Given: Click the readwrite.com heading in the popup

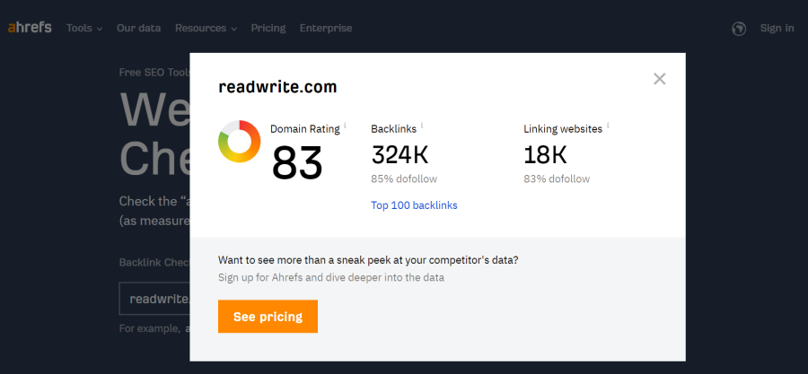Looking at the screenshot, I should pyautogui.click(x=277, y=87).
